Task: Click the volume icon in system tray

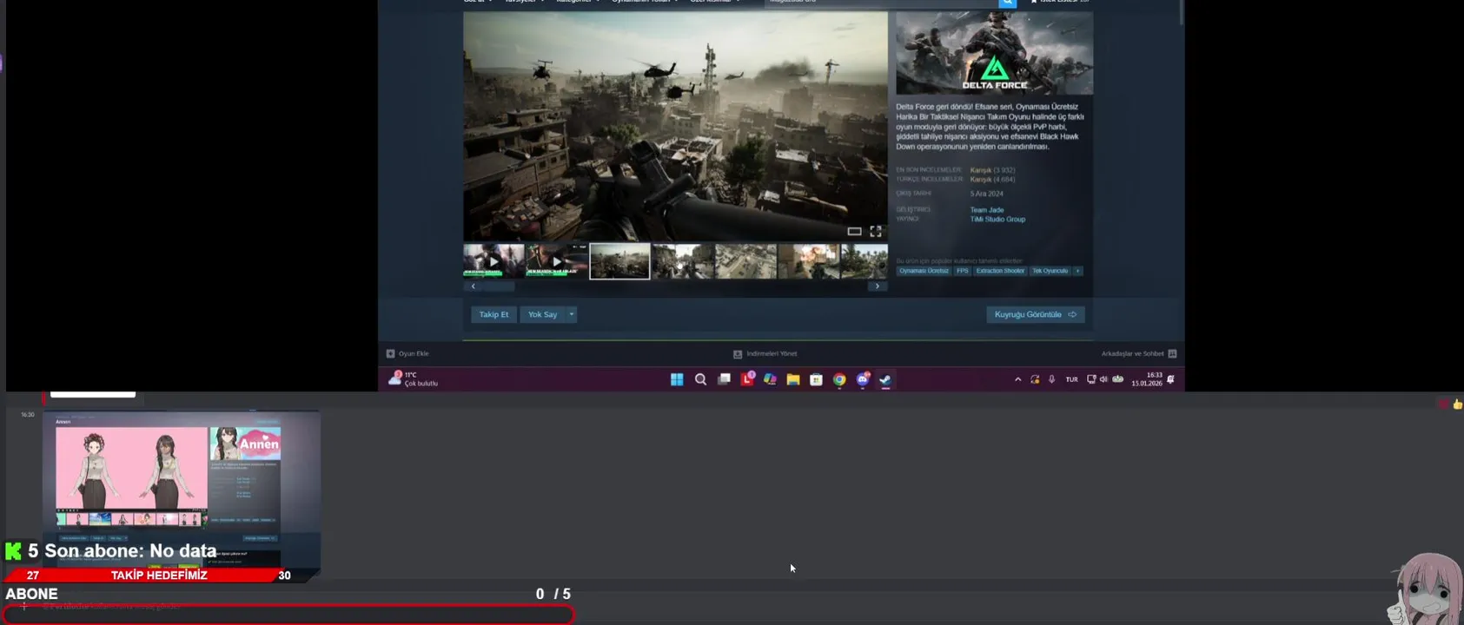Action: point(1103,379)
